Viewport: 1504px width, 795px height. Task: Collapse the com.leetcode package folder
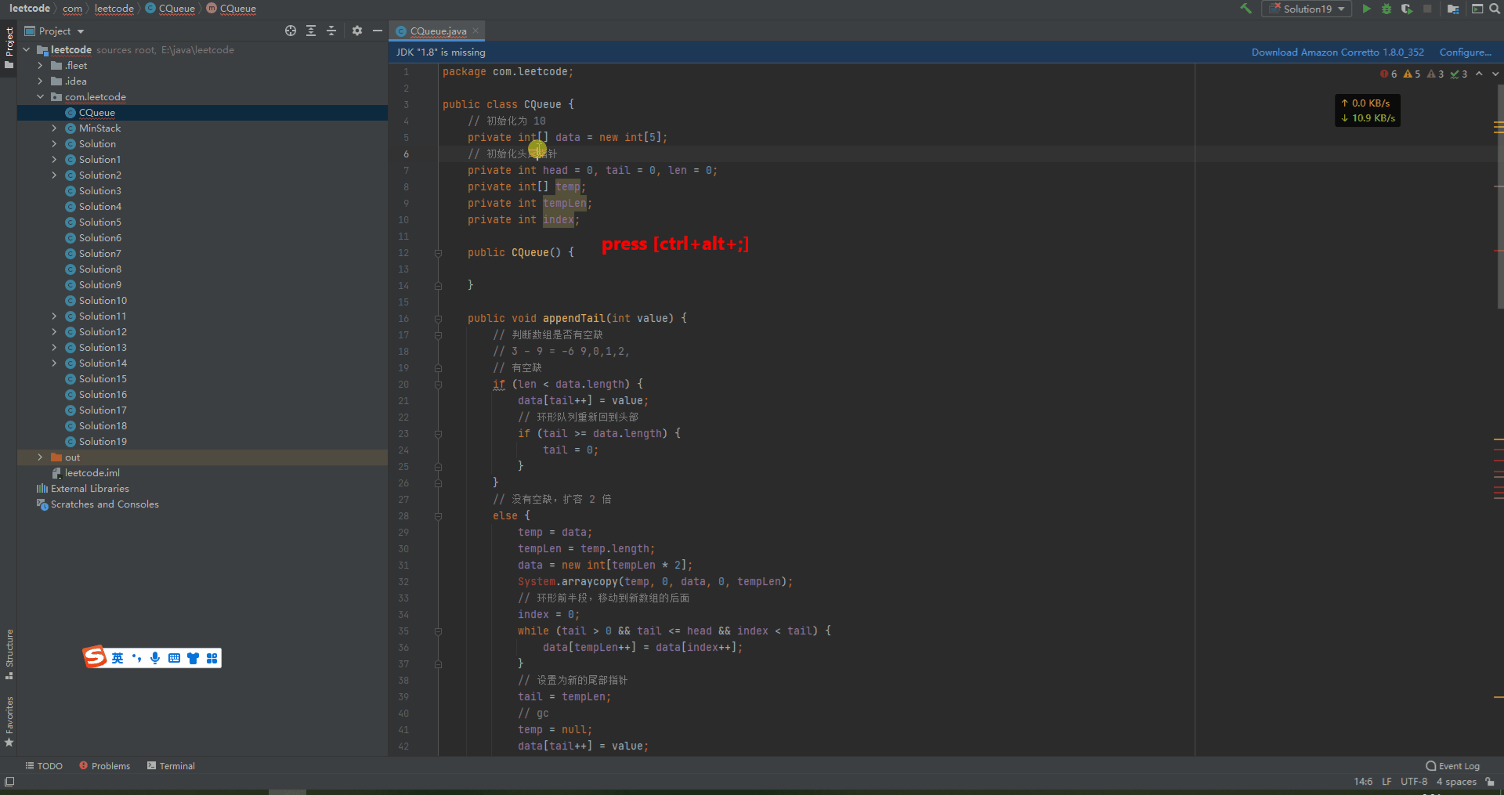pos(40,97)
